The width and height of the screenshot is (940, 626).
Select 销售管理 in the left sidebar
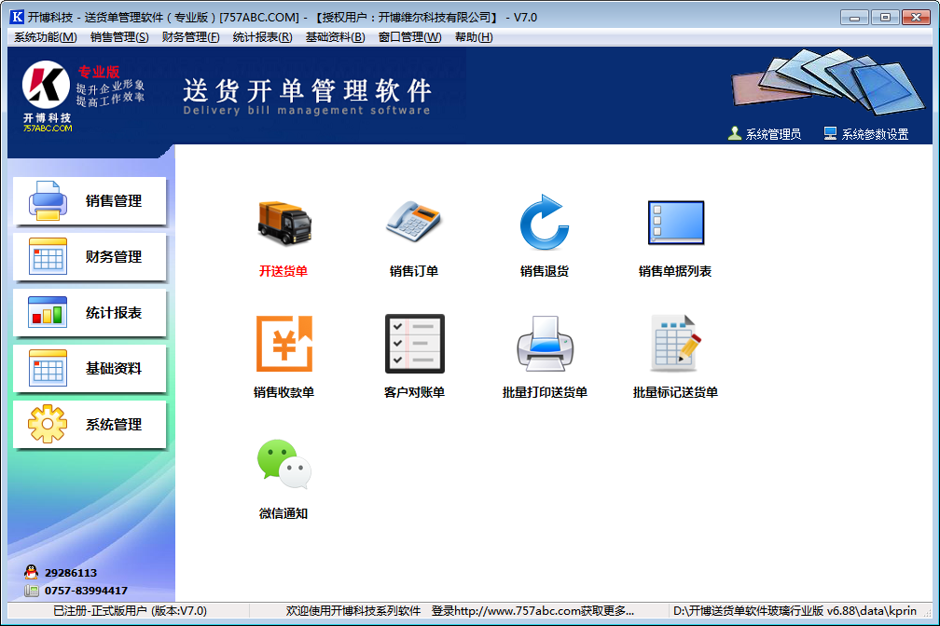[89, 201]
